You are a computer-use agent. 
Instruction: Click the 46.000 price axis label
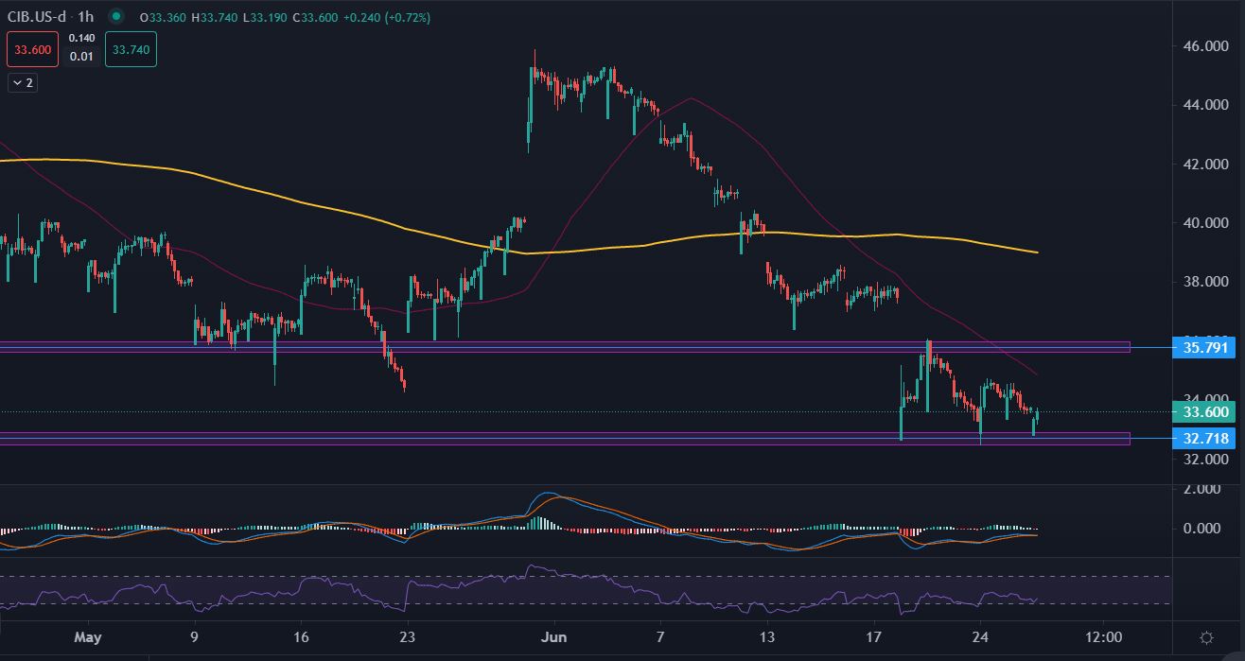(x=1203, y=46)
